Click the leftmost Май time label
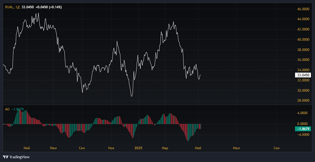Screen dimensions: 315x162 coord(27,148)
